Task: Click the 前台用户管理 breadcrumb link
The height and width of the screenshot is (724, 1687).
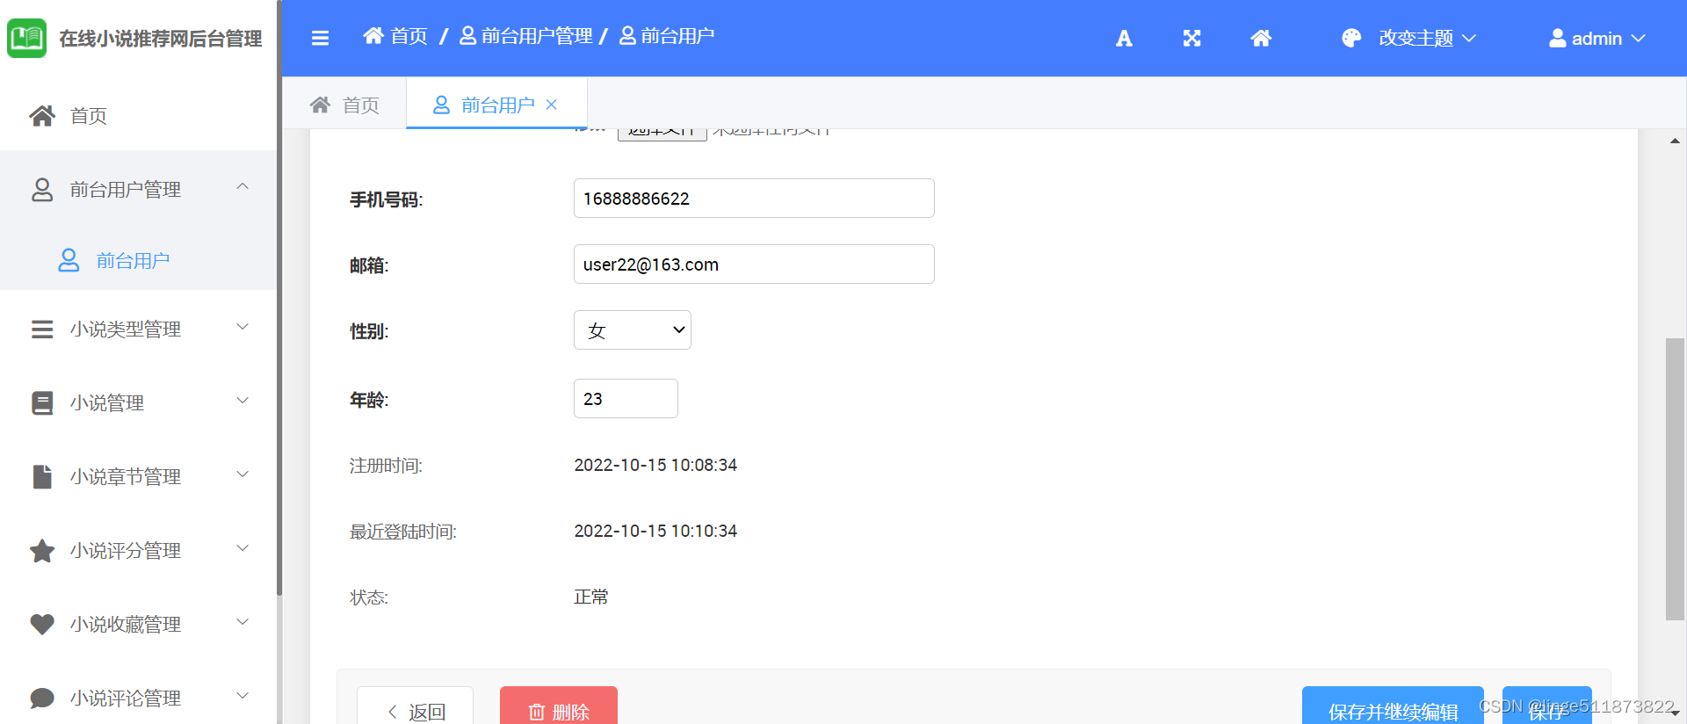Action: tap(526, 35)
